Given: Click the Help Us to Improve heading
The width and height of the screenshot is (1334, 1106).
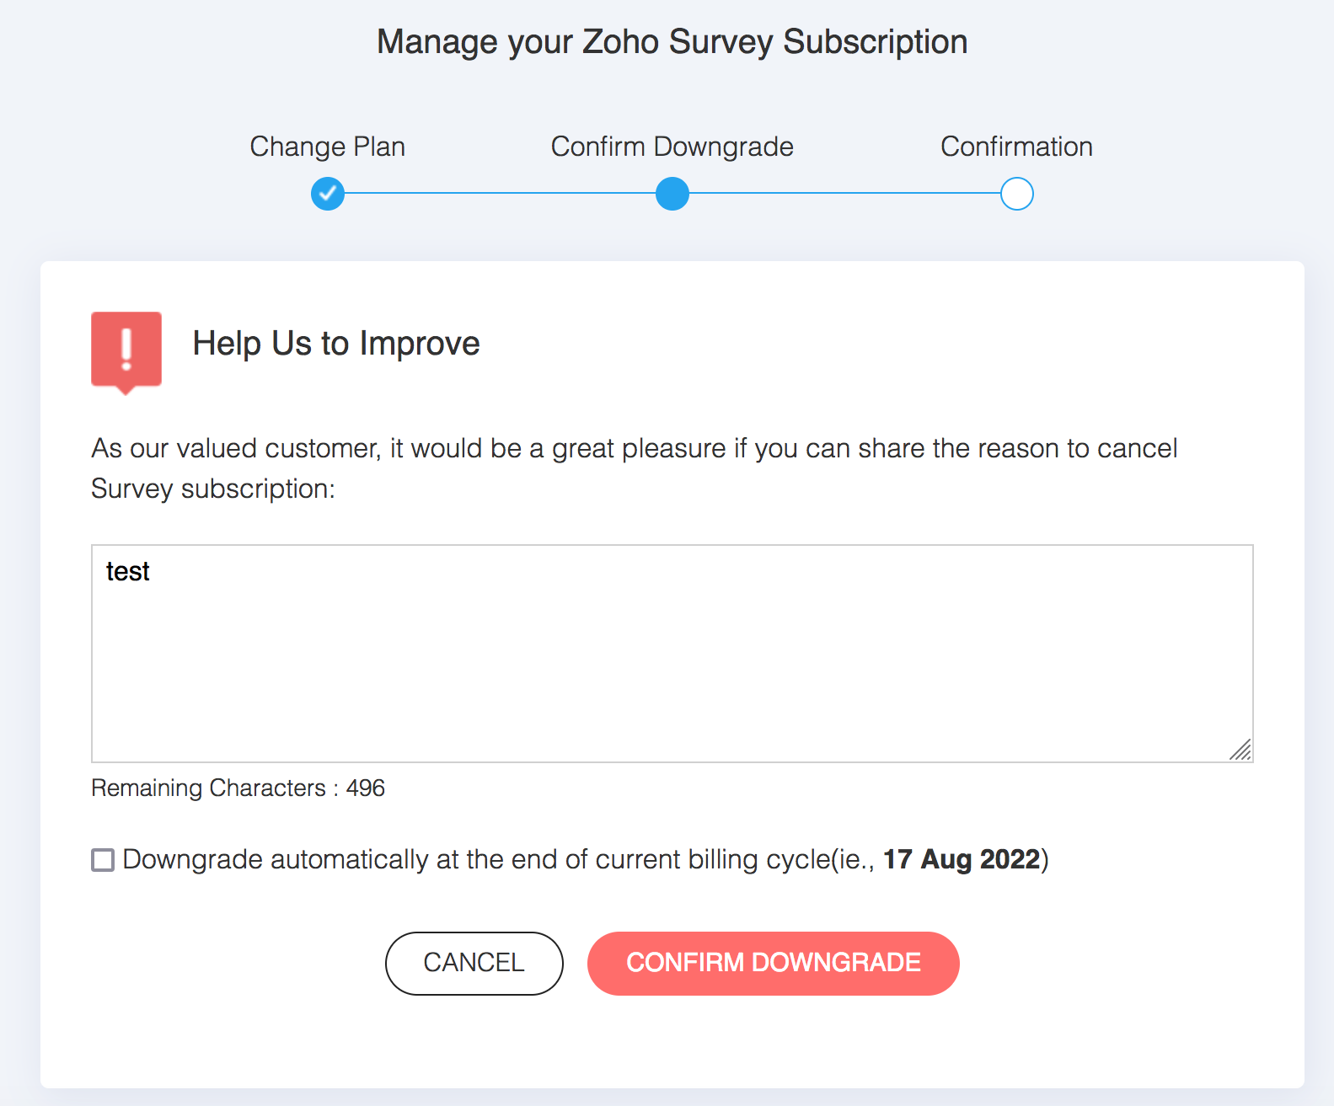Looking at the screenshot, I should click(336, 344).
